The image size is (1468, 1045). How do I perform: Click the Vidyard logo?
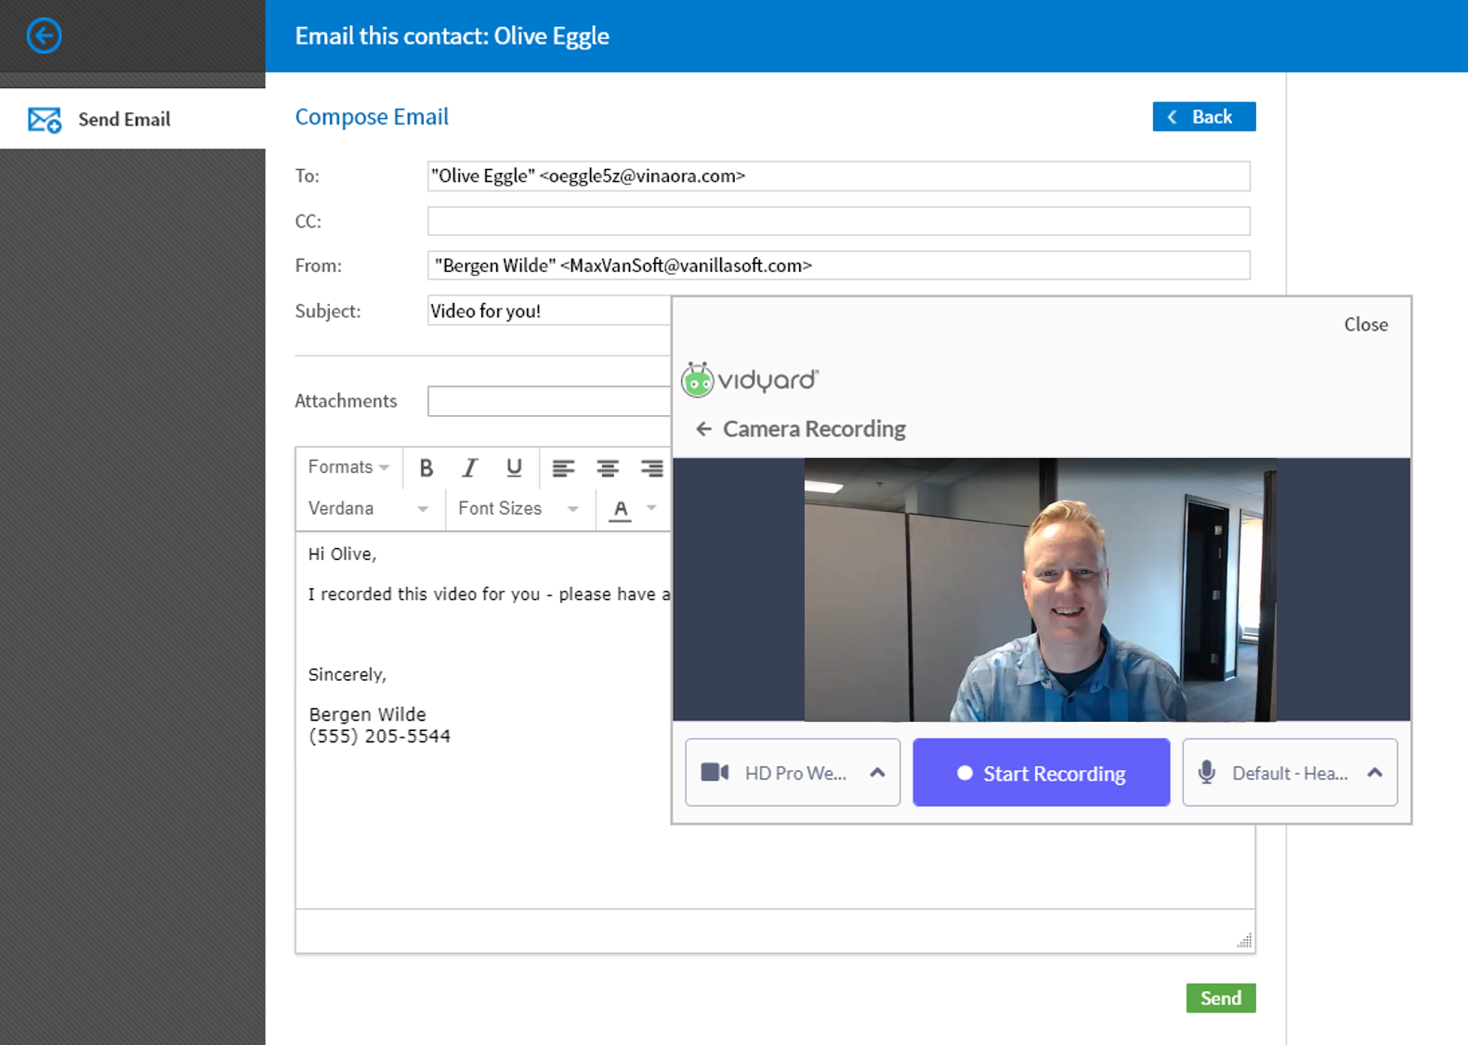[x=750, y=380]
